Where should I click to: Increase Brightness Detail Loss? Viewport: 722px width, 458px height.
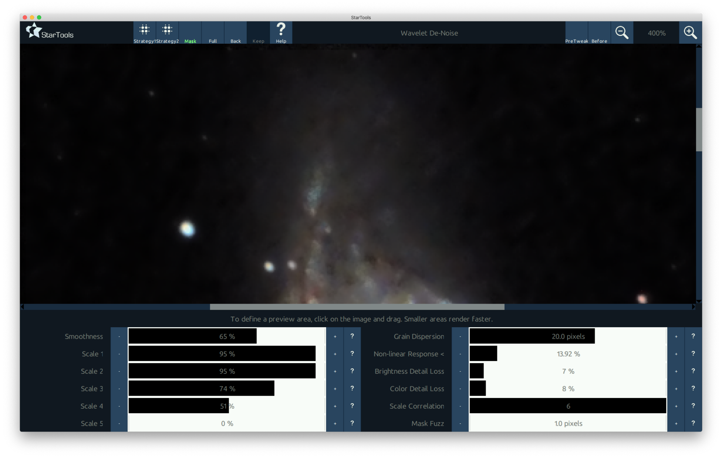(676, 371)
